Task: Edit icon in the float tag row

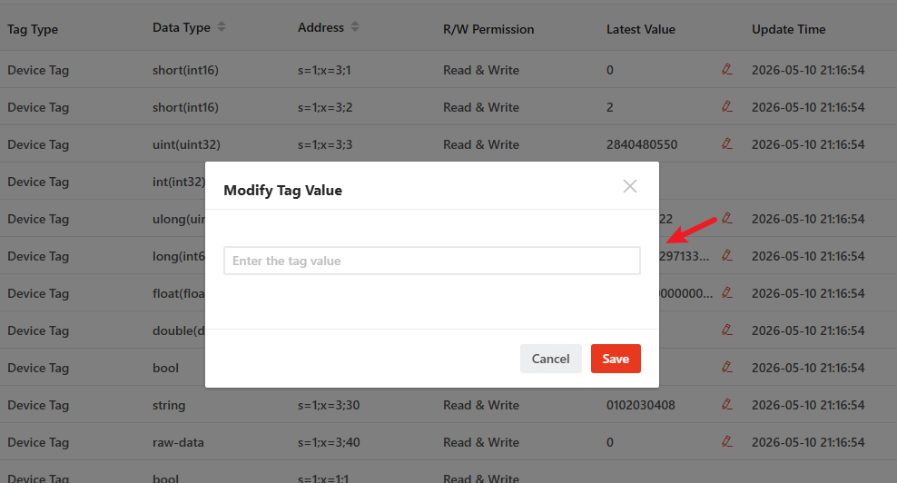Action: (727, 292)
